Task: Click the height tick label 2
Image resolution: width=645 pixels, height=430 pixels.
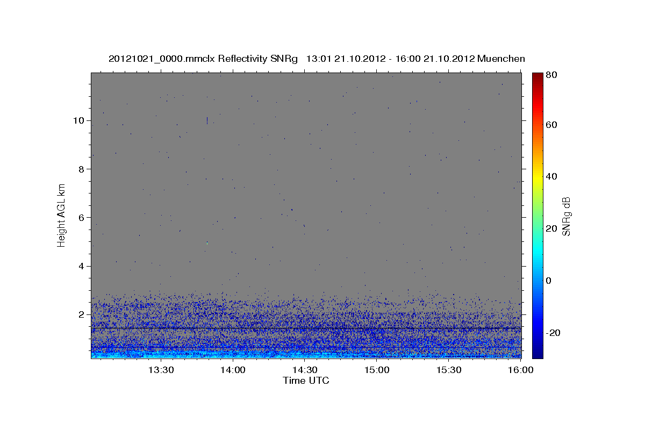Action: 82,314
